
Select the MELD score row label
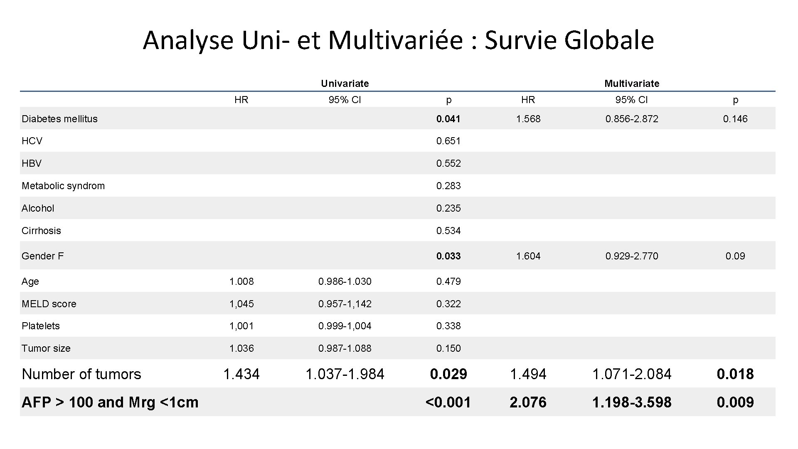point(49,304)
